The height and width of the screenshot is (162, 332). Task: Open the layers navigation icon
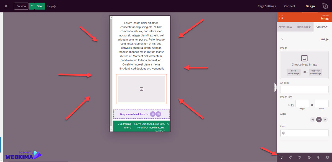coord(318,157)
